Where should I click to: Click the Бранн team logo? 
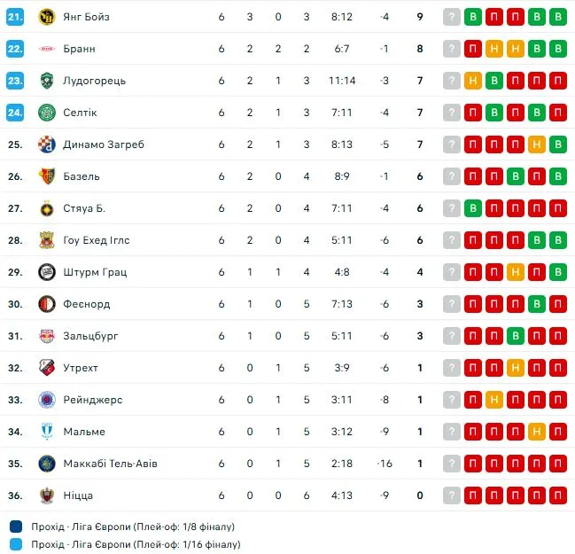[x=47, y=49]
